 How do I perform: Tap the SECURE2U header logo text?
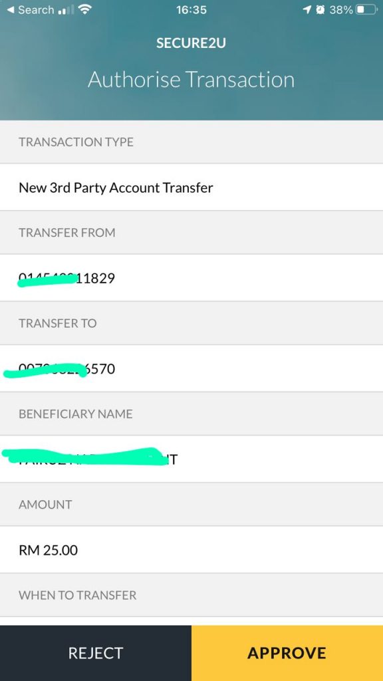coord(191,43)
